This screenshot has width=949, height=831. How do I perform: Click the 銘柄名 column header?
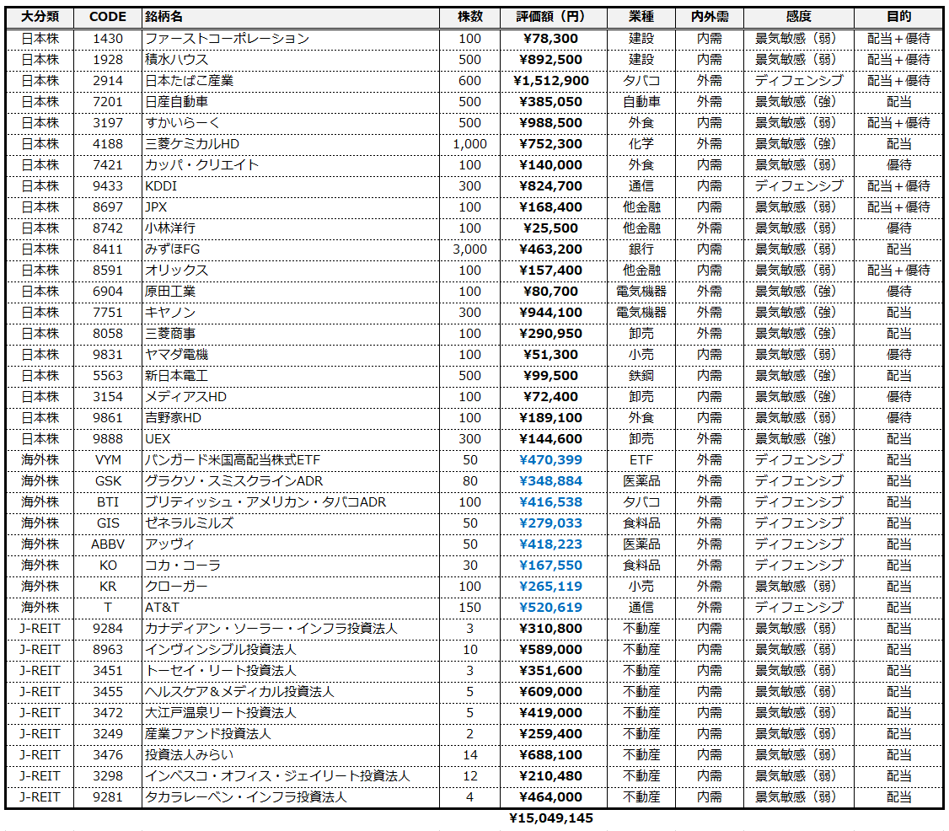coord(291,17)
